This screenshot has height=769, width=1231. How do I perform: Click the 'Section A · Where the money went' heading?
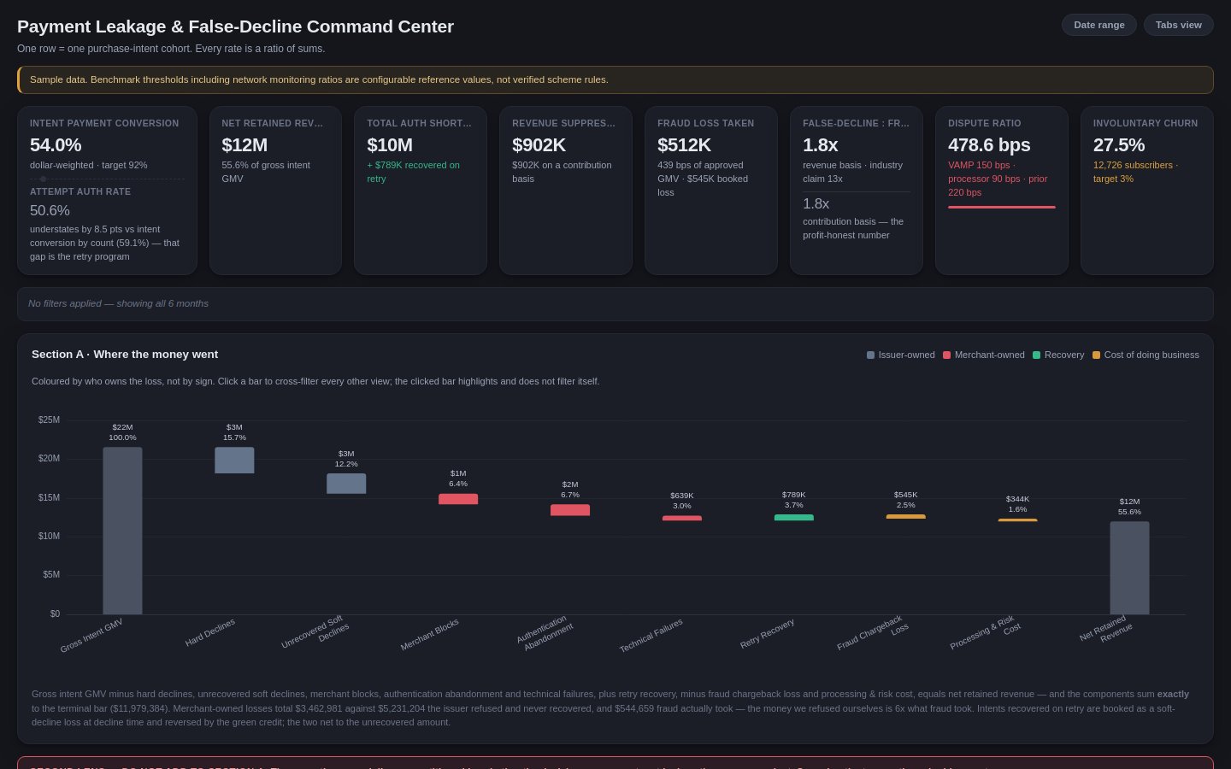tap(125, 355)
